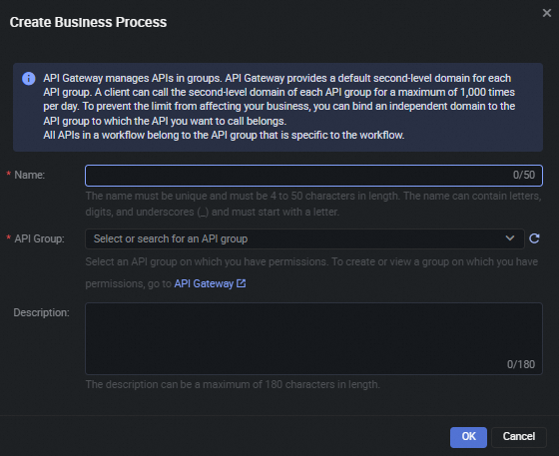Click the 0/180 character counter
The height and width of the screenshot is (456, 559).
coord(521,364)
